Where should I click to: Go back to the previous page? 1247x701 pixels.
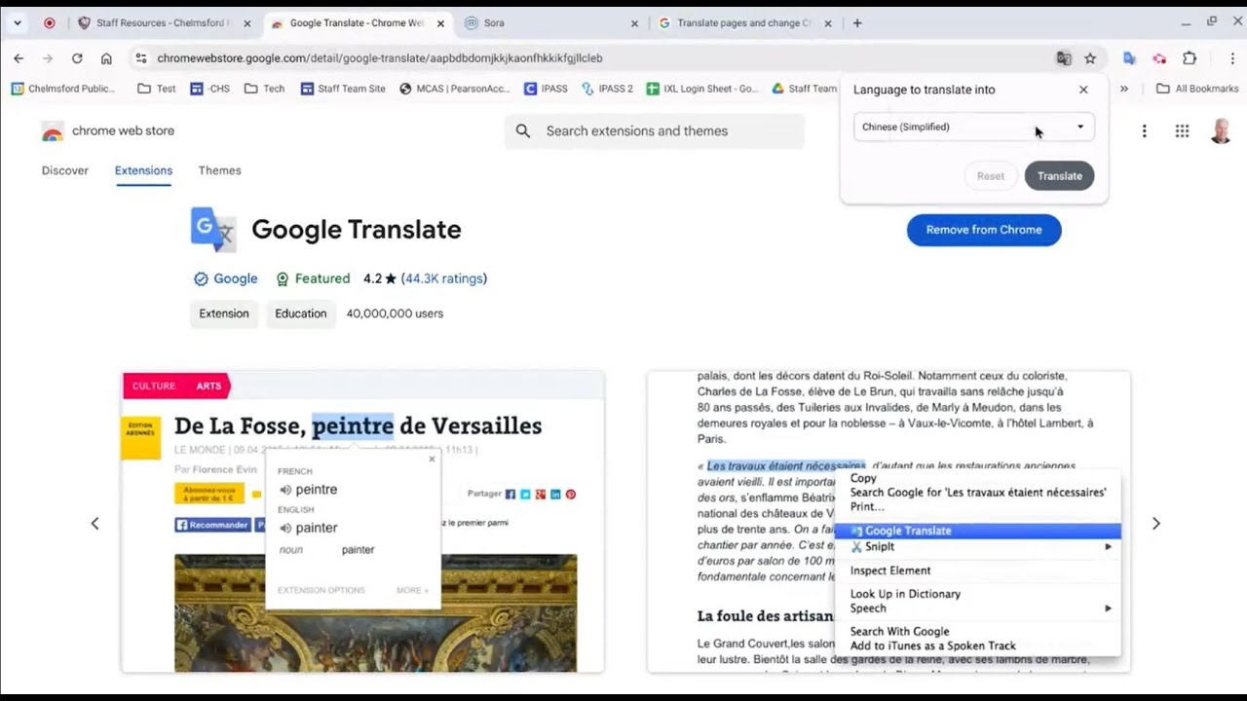[x=19, y=58]
